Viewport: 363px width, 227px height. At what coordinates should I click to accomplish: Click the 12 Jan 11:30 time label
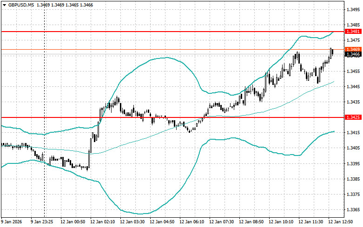coord(310,222)
